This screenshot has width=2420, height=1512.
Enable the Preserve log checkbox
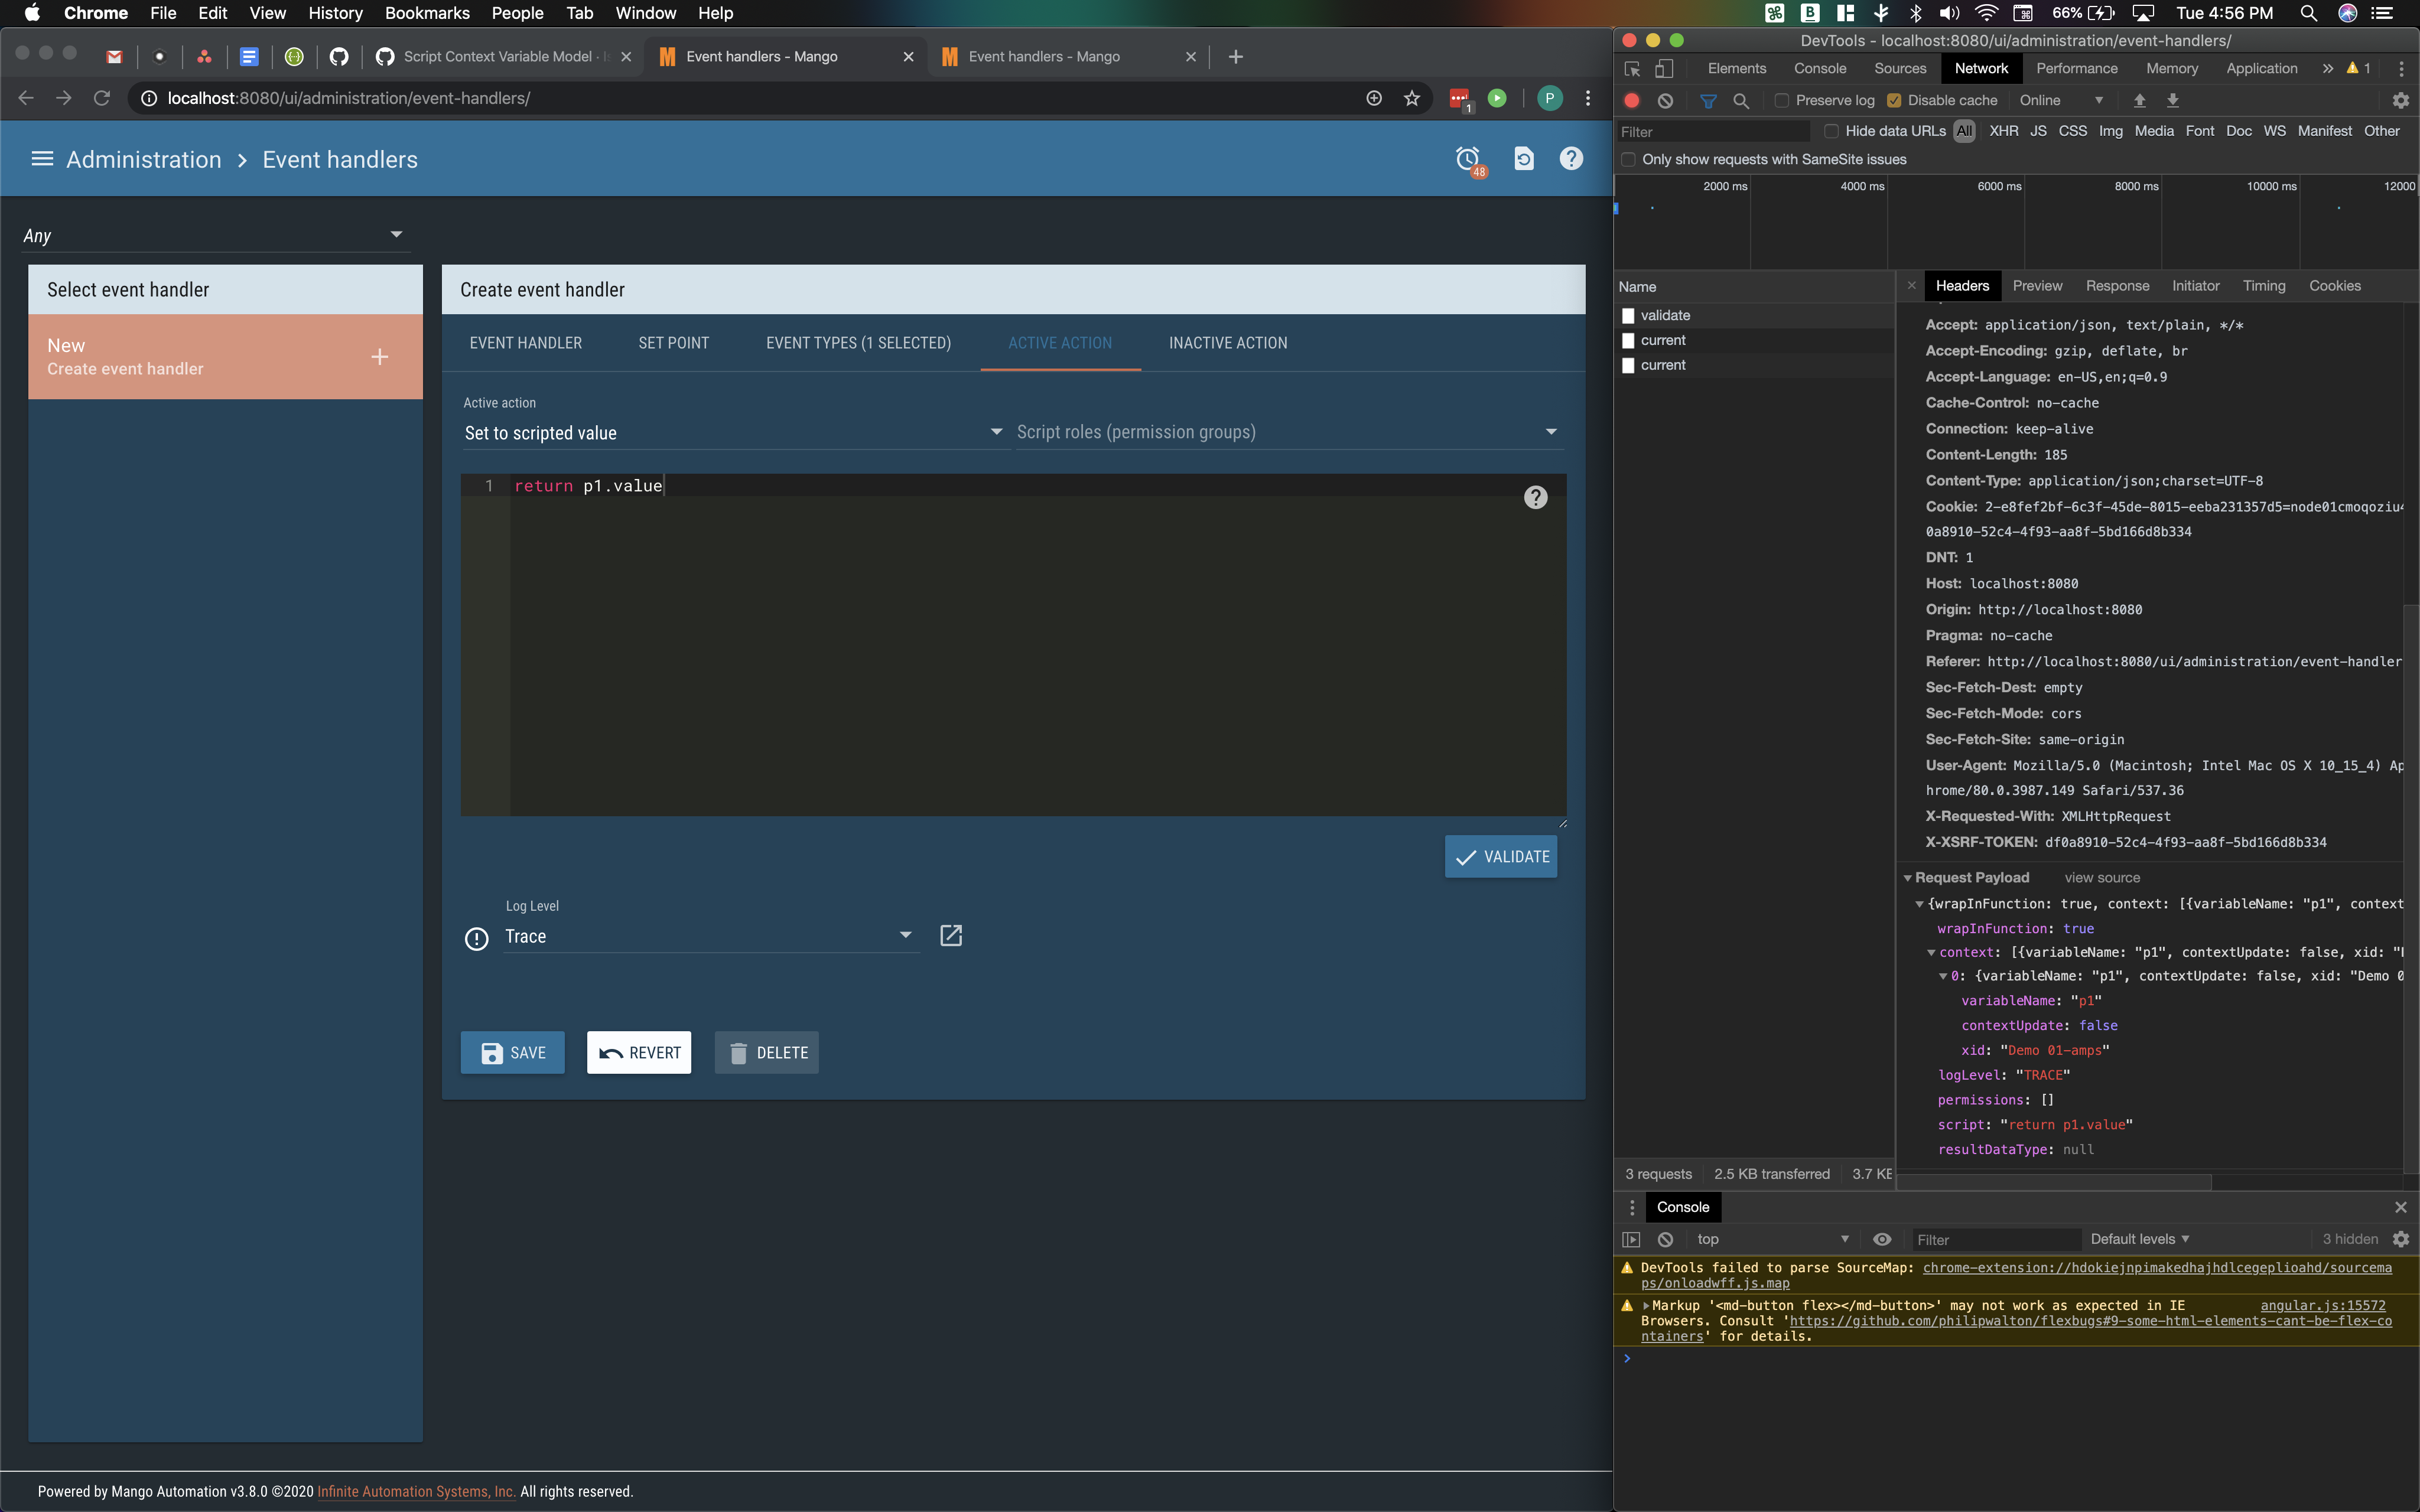1782,101
